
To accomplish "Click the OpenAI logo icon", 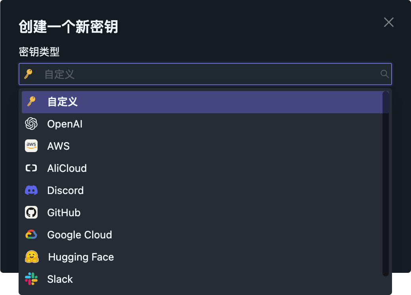I will [x=31, y=124].
